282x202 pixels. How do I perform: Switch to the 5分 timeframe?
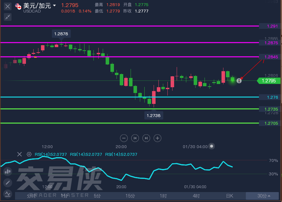pyautogui.click(x=97, y=196)
